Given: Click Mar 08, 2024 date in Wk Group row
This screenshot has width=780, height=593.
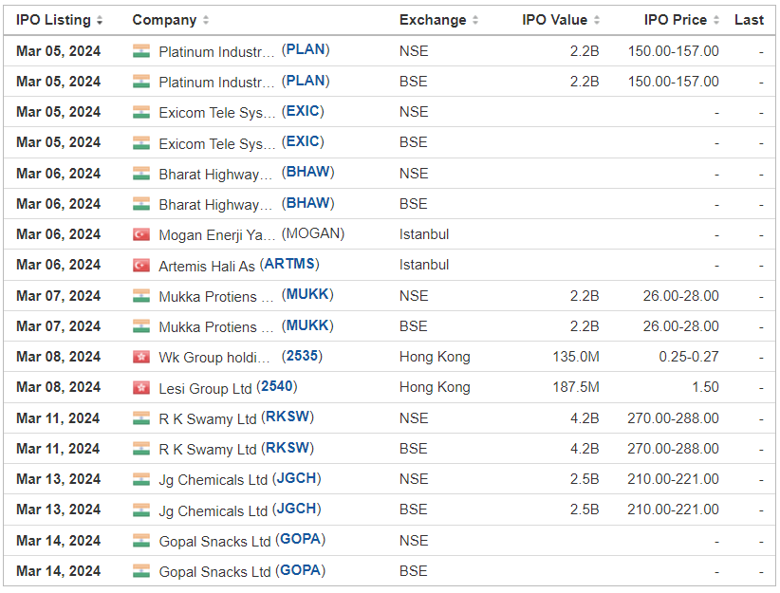Looking at the screenshot, I should coord(58,357).
